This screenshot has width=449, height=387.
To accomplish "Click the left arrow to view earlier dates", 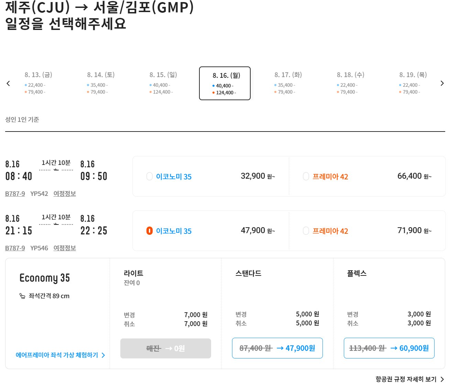I will [8, 83].
